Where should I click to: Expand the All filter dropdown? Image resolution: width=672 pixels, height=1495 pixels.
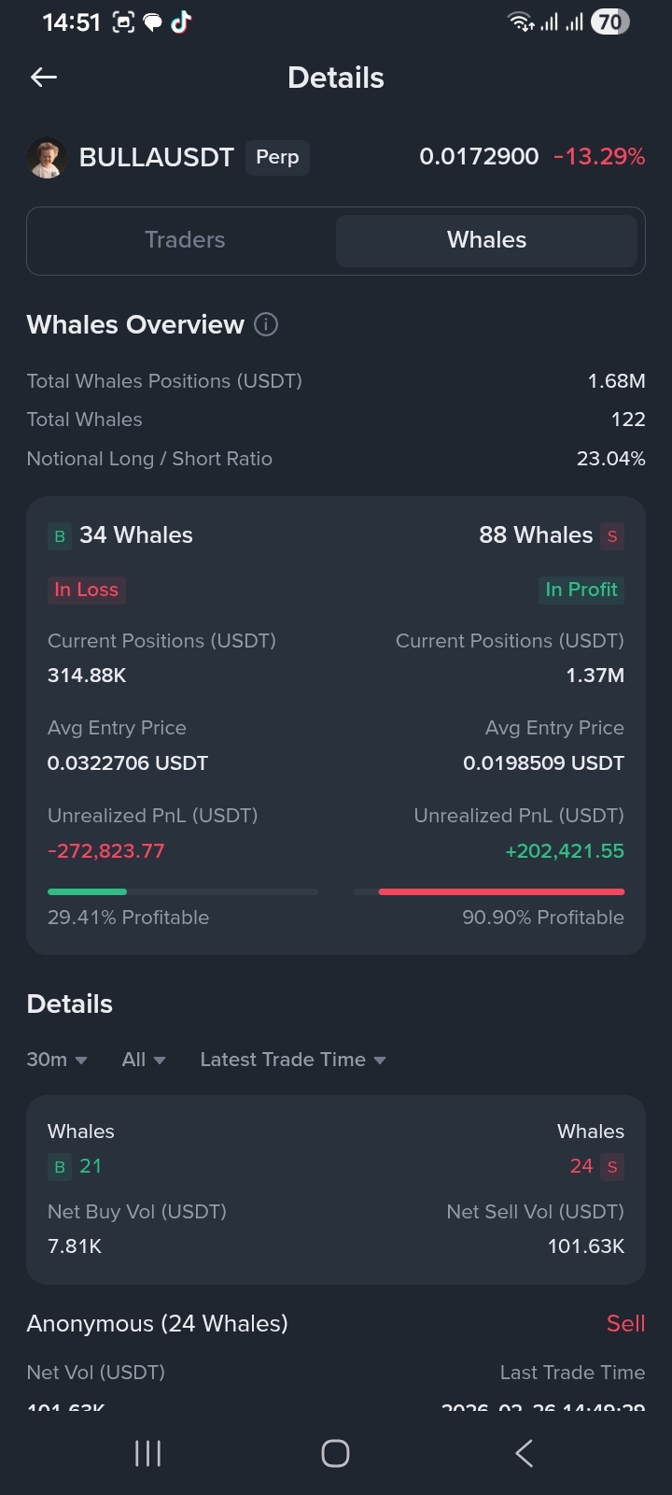pos(144,1060)
